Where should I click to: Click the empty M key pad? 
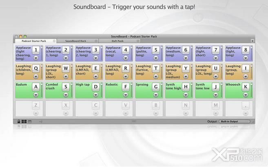(x=209, y=108)
